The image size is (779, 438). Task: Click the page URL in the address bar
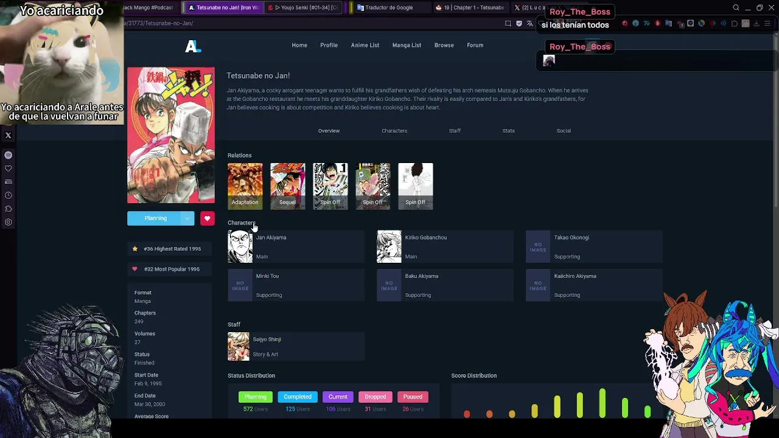click(x=159, y=23)
